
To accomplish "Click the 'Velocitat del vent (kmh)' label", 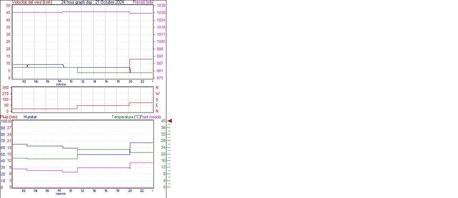I will 32,2.
